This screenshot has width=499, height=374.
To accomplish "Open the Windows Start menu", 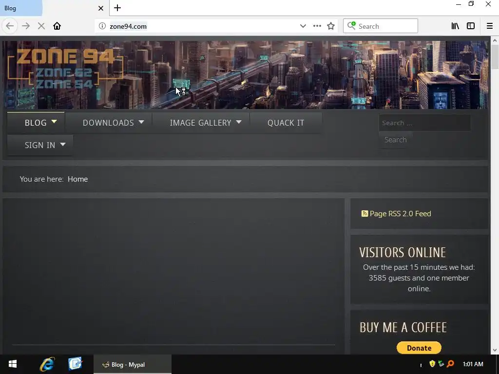I will (12, 364).
